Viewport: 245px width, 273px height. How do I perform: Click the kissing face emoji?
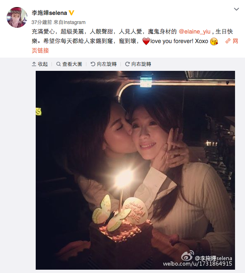(214, 41)
